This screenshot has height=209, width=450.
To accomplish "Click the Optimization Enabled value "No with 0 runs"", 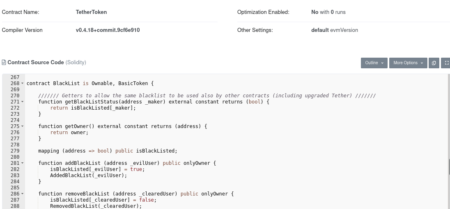I will click(x=328, y=12).
